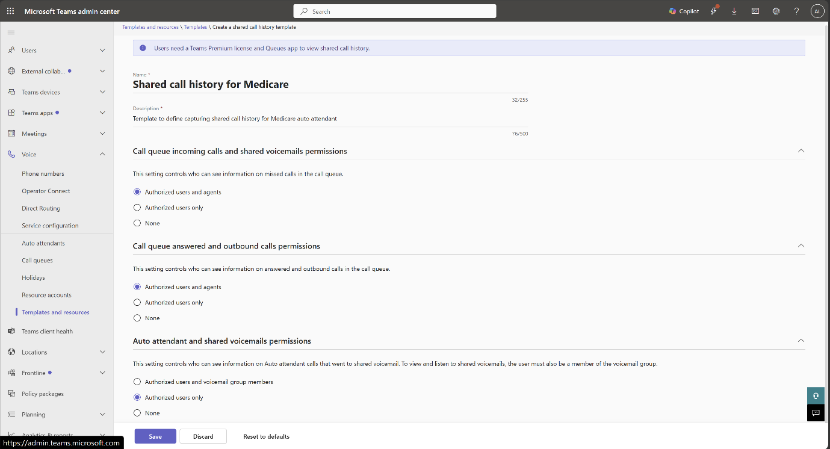Viewport: 830px width, 449px height.
Task: Select 'Authorized users and voicemail group members'
Action: (x=137, y=382)
